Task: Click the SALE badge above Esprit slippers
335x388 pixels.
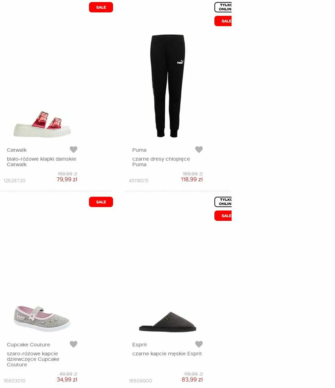Action: tap(223, 216)
